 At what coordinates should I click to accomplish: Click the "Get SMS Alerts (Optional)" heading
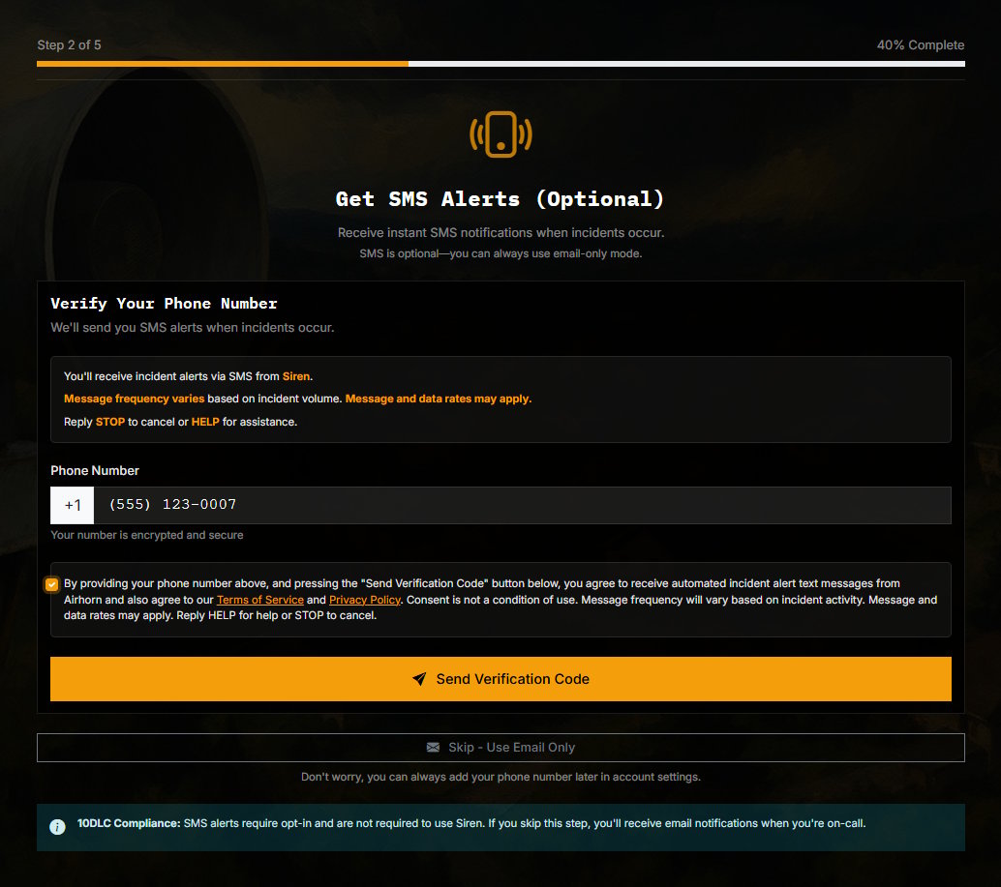click(x=500, y=199)
